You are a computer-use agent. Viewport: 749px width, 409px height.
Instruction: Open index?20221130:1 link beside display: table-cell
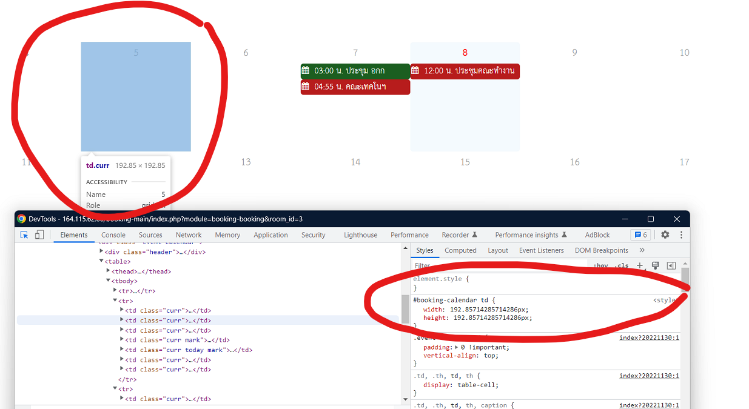(649, 376)
